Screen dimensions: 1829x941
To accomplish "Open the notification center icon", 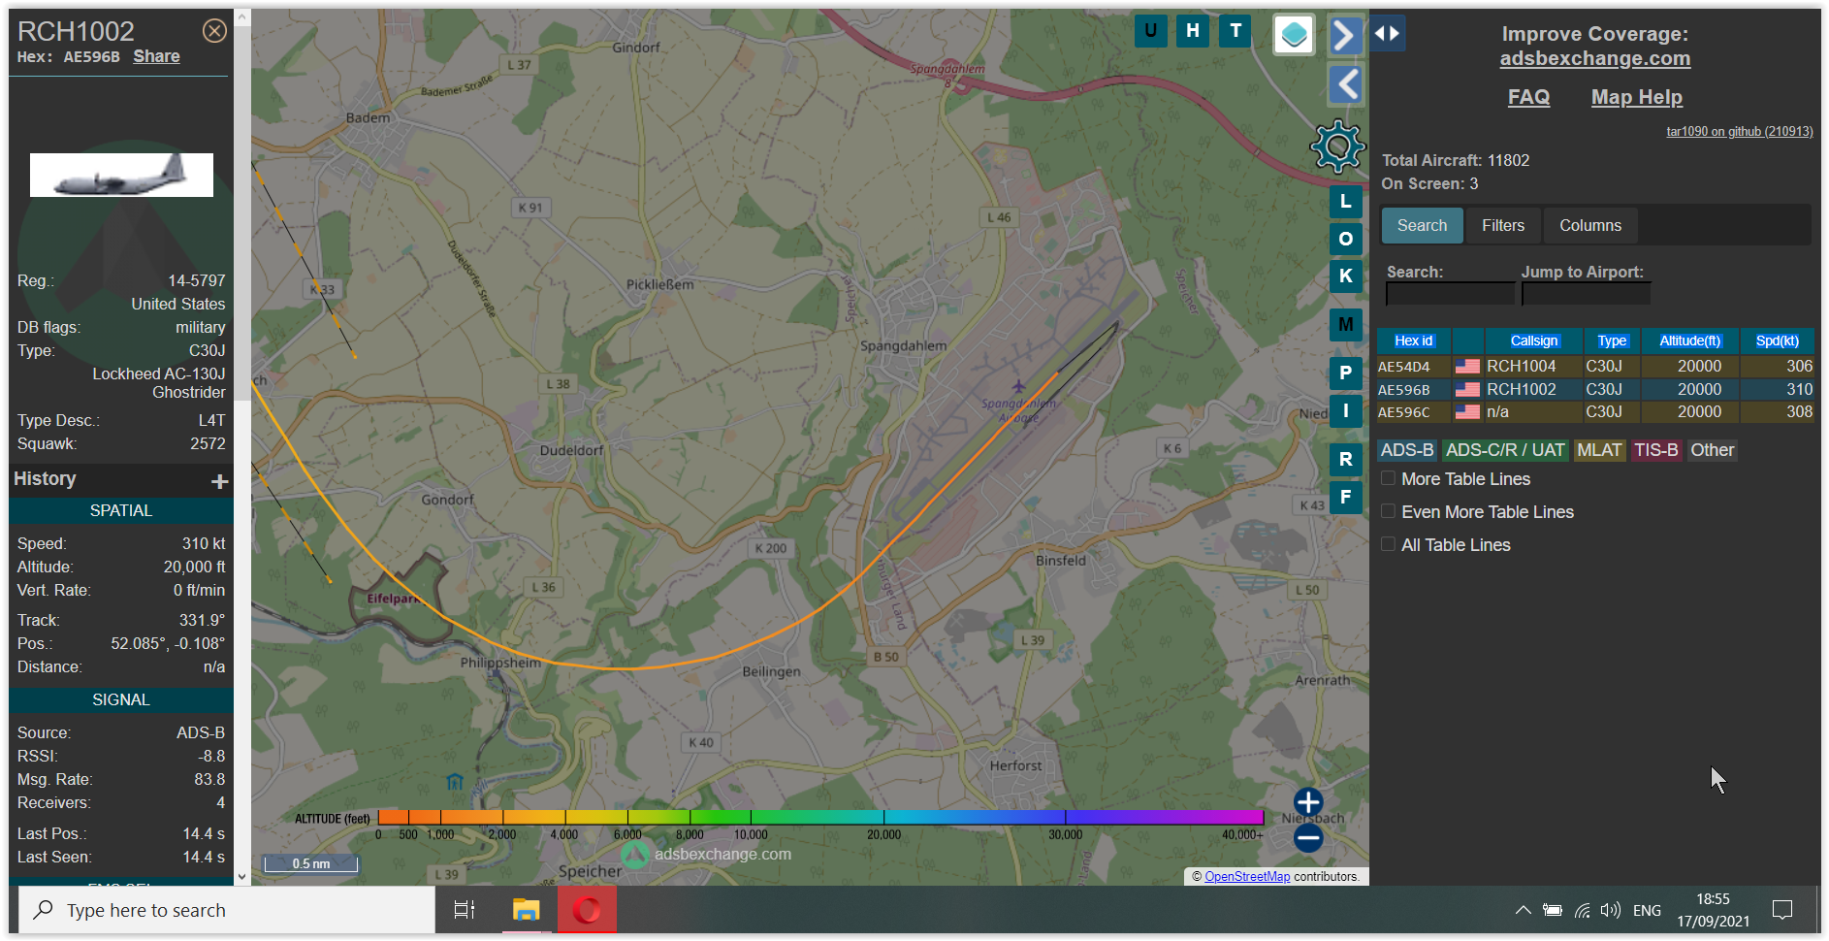I will pyautogui.click(x=1782, y=910).
